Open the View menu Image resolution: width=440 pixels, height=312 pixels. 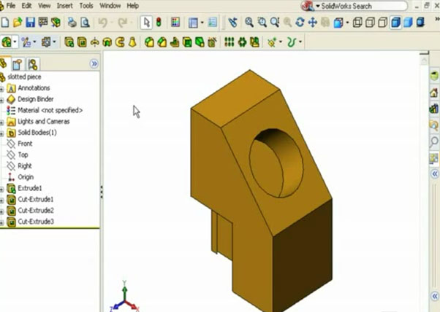pyautogui.click(x=45, y=6)
